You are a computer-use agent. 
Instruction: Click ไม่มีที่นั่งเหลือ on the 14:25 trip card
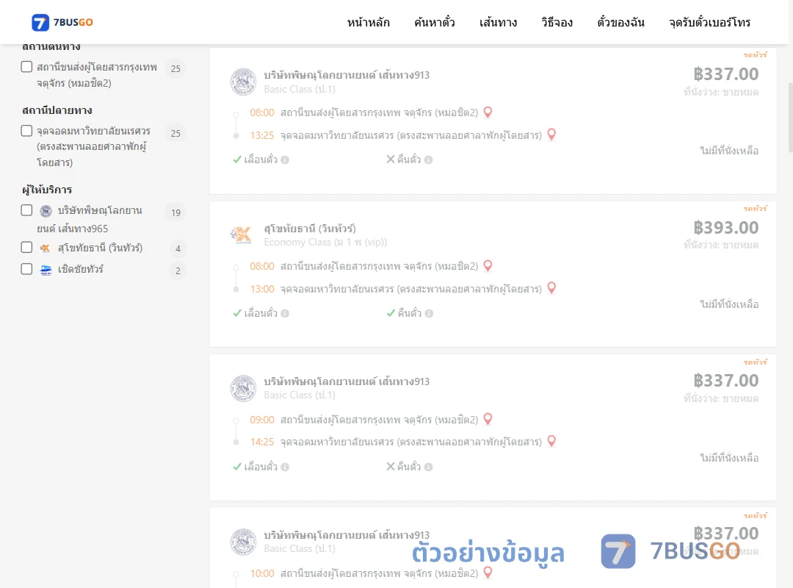click(x=729, y=457)
